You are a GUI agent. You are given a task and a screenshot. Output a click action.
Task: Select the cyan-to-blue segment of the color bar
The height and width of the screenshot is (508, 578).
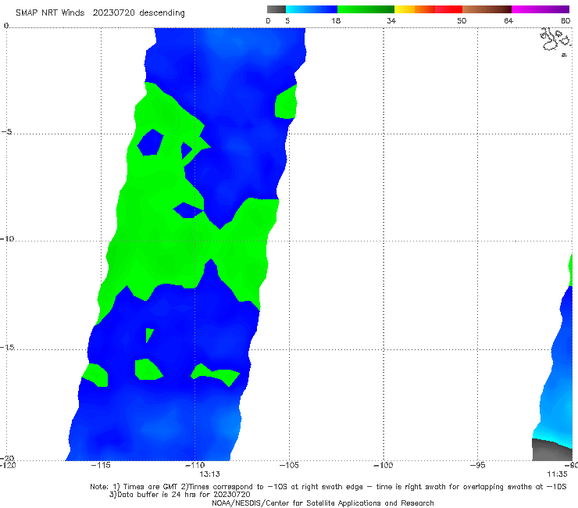click(x=312, y=9)
